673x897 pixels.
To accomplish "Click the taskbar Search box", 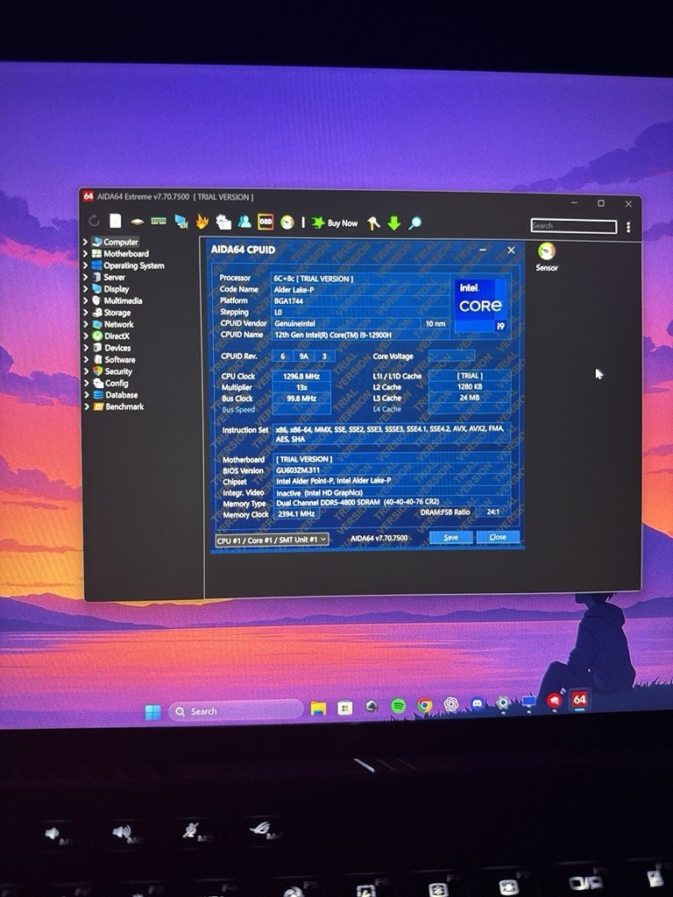I will click(235, 711).
